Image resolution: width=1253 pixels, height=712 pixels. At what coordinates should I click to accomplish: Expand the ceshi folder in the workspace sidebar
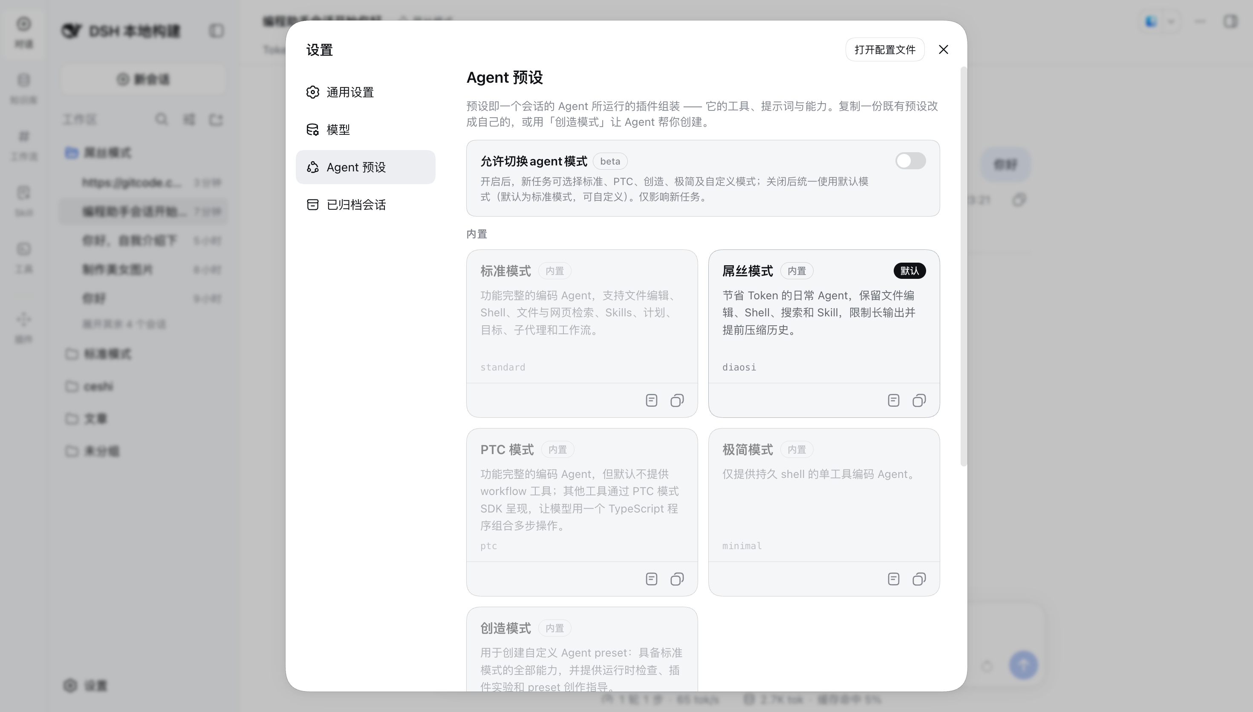tap(144, 386)
